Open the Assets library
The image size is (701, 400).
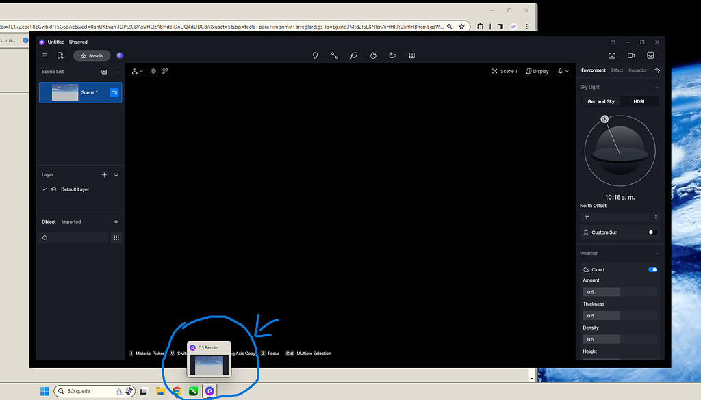91,55
